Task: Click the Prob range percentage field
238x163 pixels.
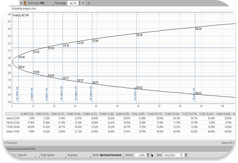Action: 73,3
